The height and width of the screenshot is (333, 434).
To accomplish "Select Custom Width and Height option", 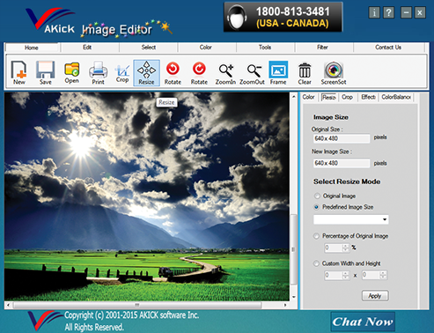I will click(316, 263).
